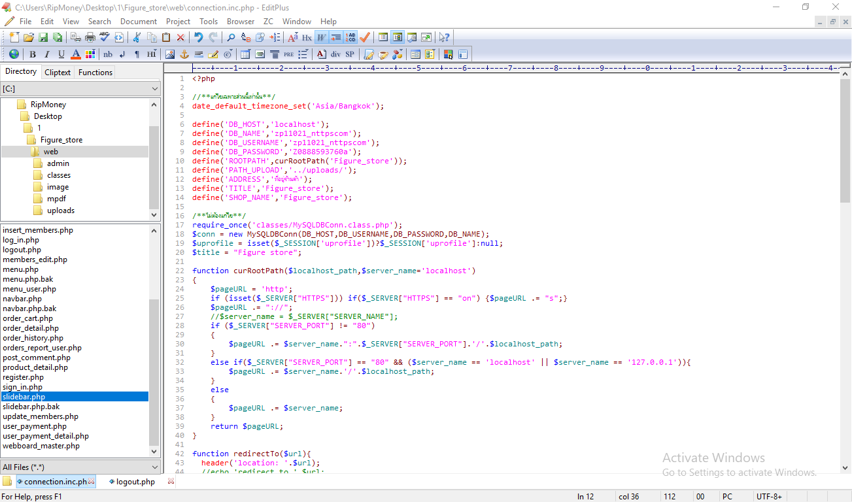852x502 pixels.
Task: Open the Replace tool icon
Action: tap(245, 37)
